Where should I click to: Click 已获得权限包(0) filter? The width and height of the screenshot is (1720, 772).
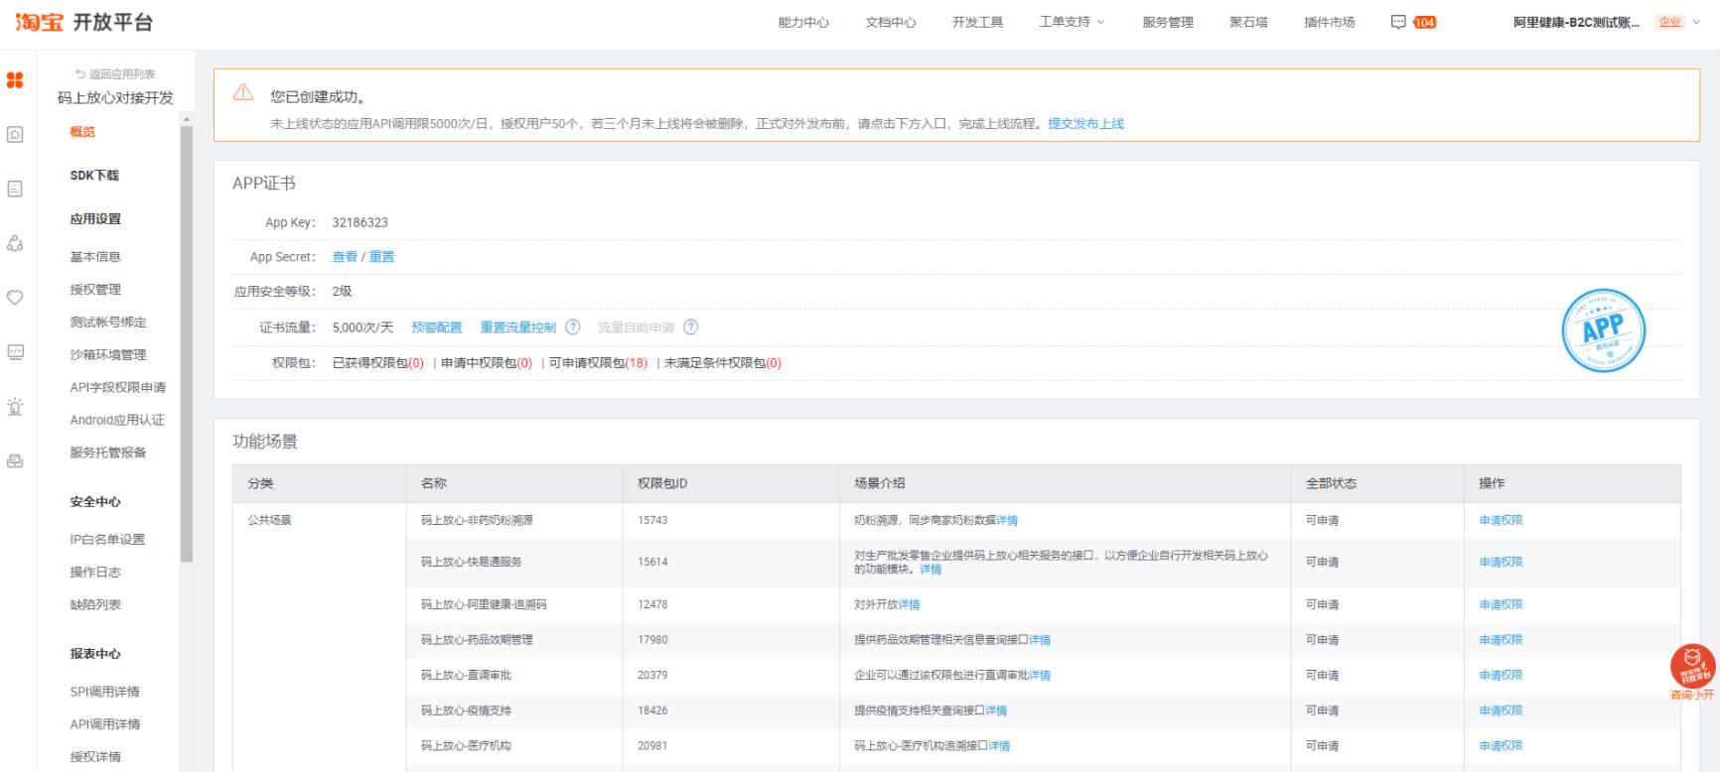pos(378,363)
